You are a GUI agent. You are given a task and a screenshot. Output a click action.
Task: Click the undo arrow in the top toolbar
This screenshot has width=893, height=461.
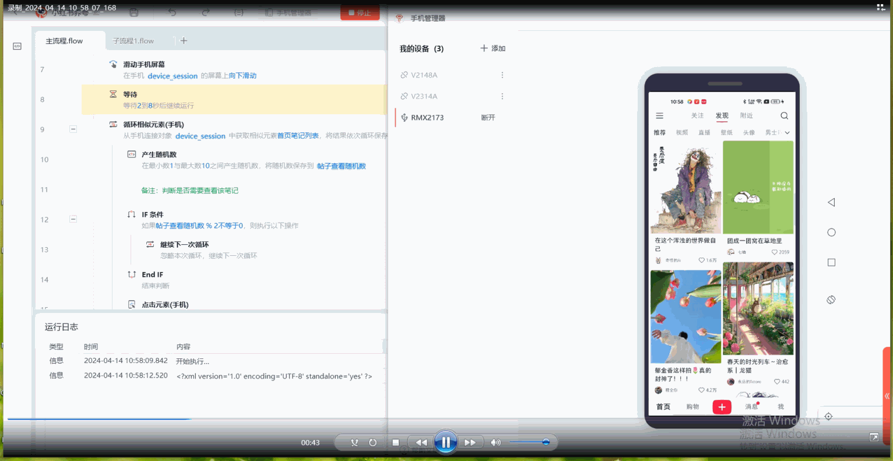[x=172, y=12]
